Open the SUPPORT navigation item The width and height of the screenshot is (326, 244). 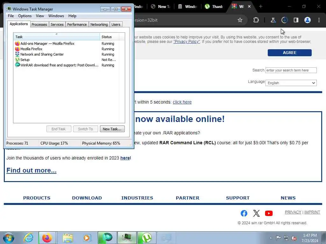click(x=238, y=198)
